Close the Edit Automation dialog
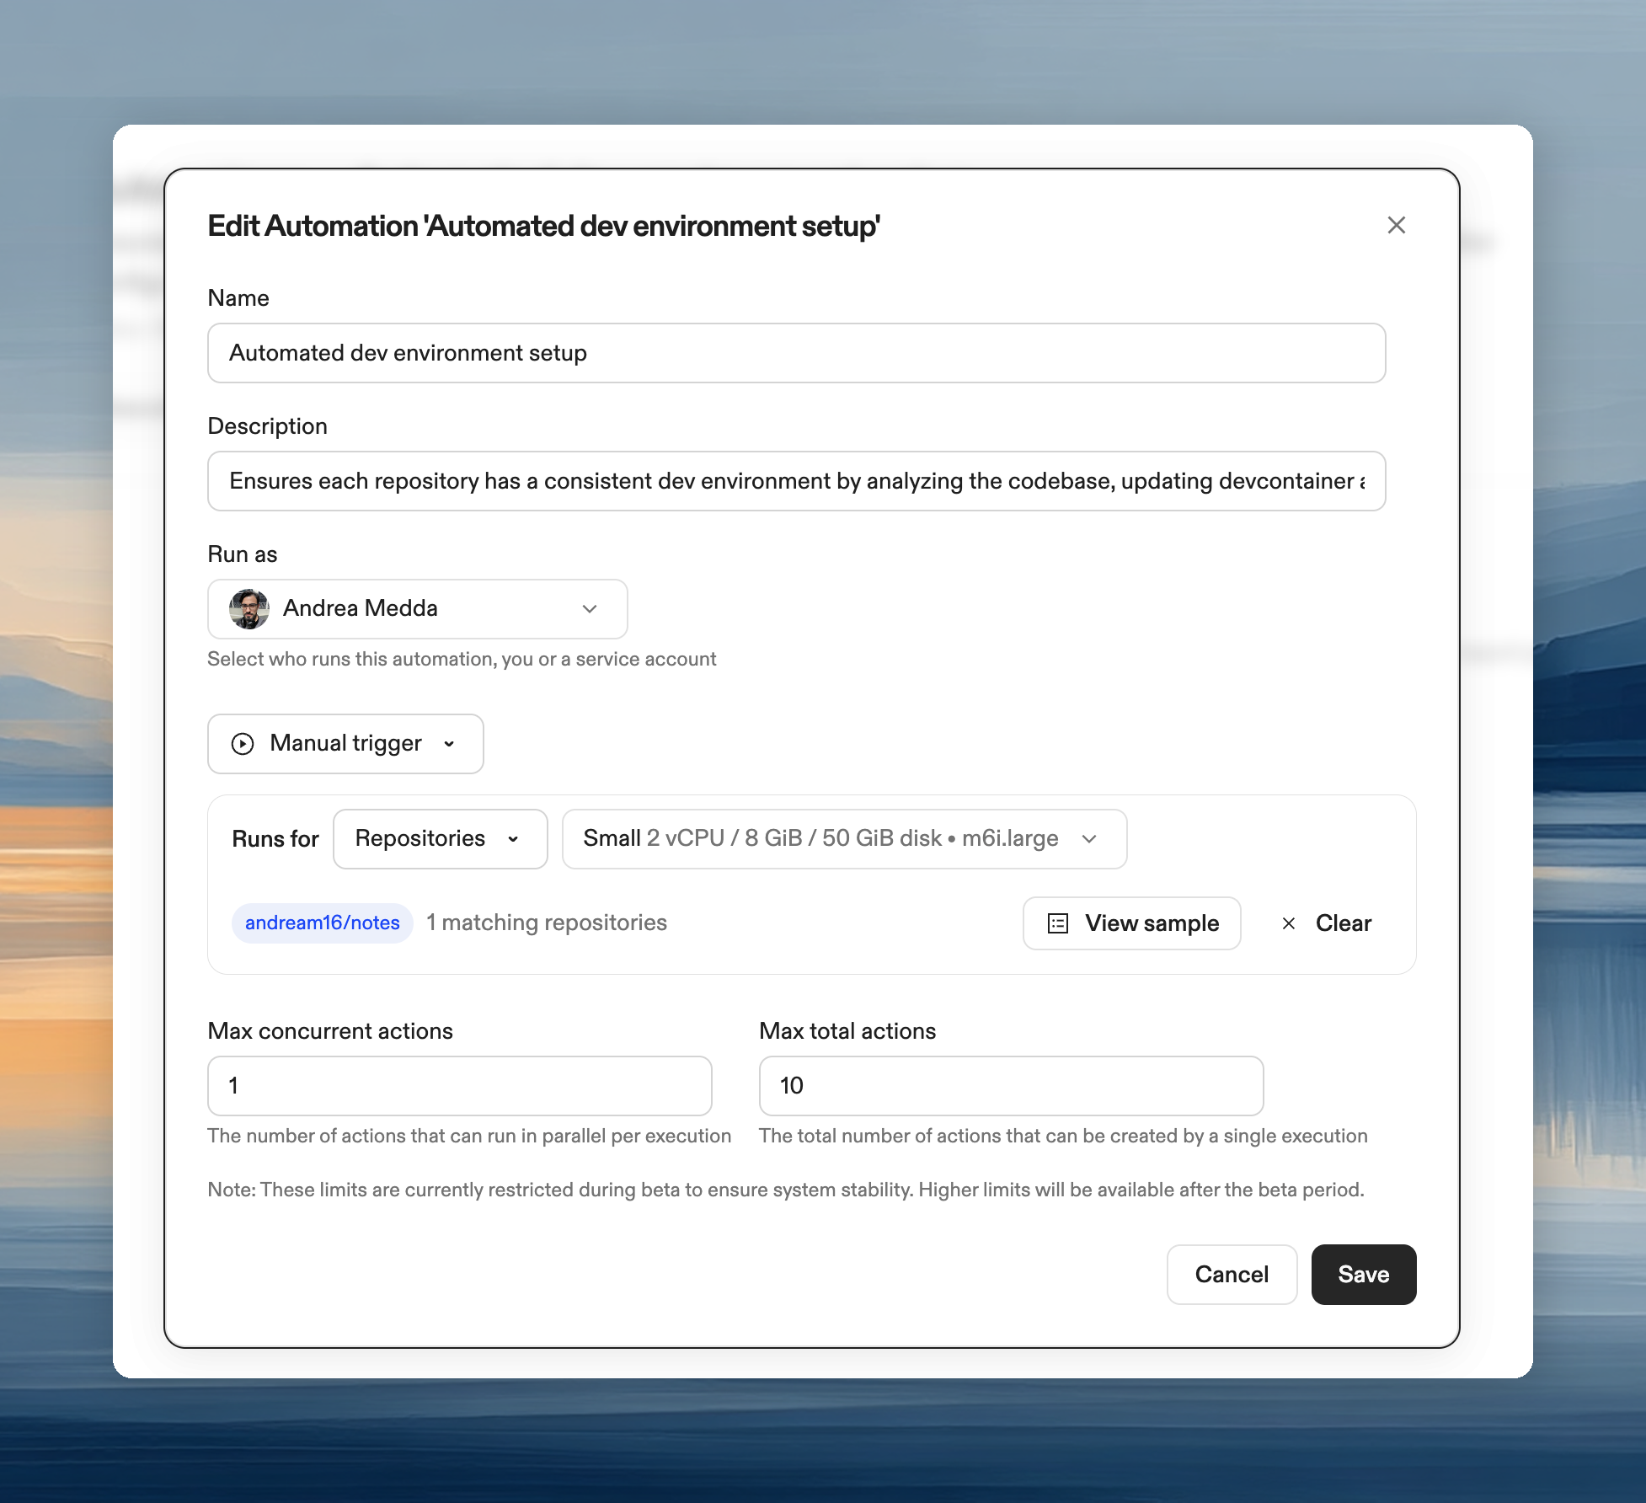The height and width of the screenshot is (1503, 1646). 1397,225
